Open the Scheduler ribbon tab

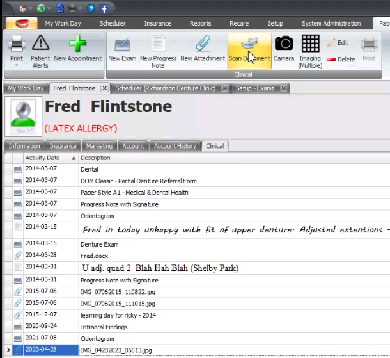point(113,24)
